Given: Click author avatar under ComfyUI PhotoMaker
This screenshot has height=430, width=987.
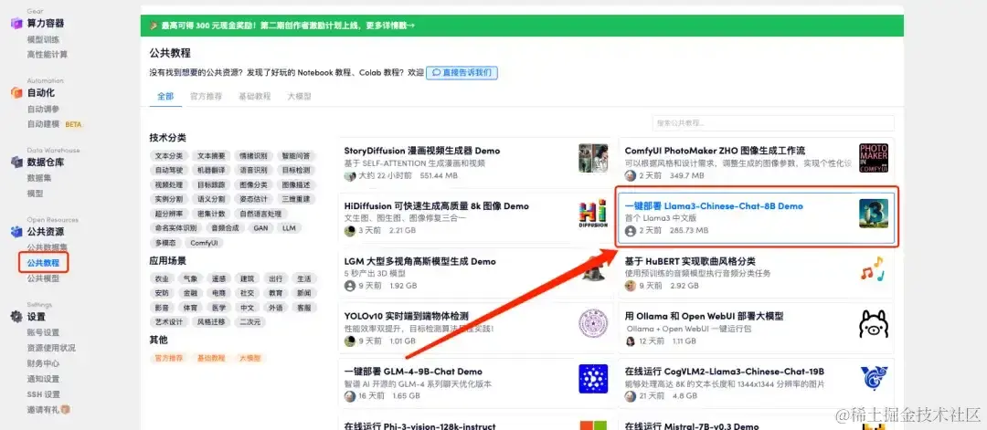Looking at the screenshot, I should (x=630, y=175).
